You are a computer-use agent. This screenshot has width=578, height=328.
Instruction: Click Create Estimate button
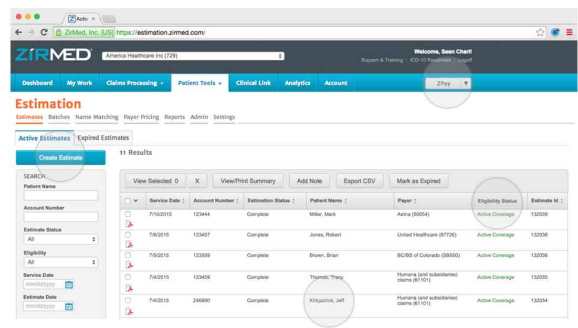tap(61, 157)
